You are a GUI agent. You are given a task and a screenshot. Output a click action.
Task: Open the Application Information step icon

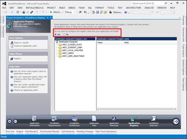(35, 118)
